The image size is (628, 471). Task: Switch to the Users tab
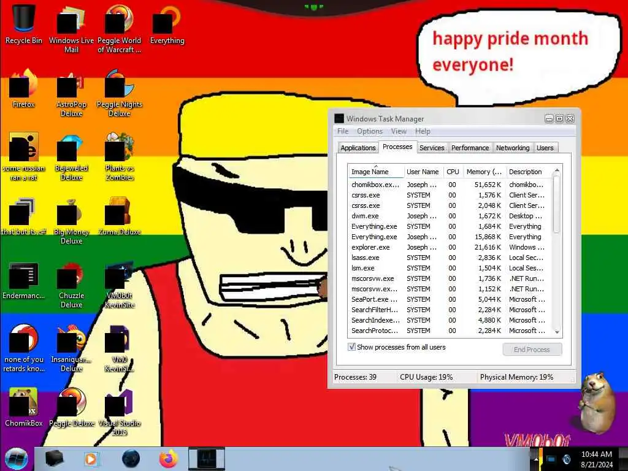(545, 148)
